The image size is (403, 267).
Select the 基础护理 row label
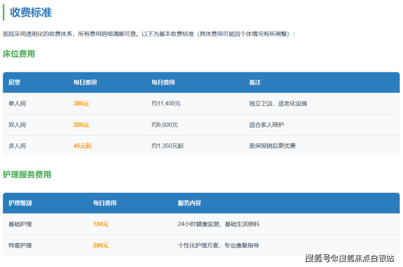[20, 224]
